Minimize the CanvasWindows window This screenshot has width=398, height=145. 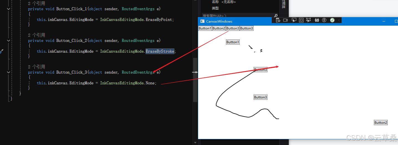384,21
